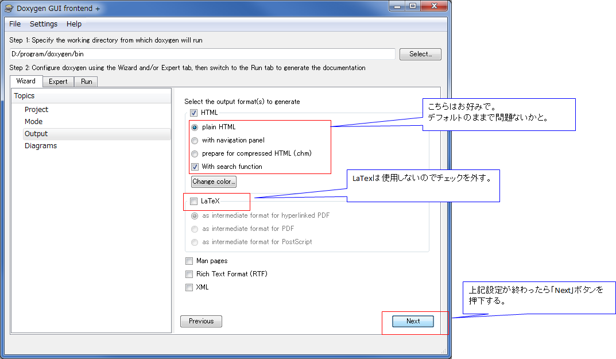
Task: Click the Next button
Action: coord(413,321)
